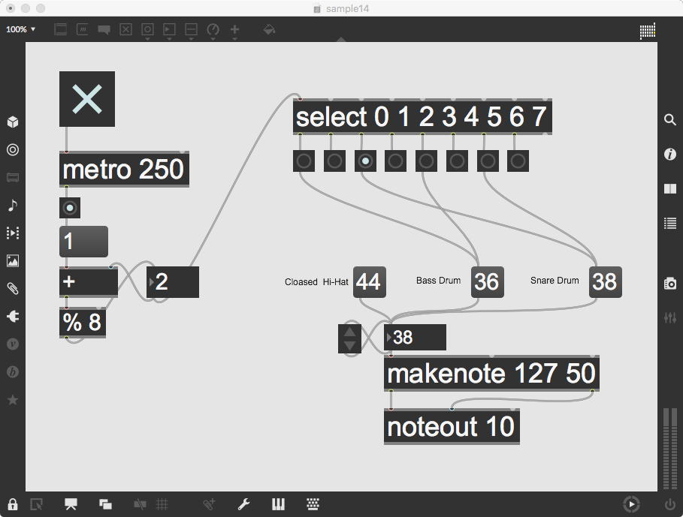Image resolution: width=683 pixels, height=517 pixels.
Task: Open the 100% zoom dropdown
Action: 20,29
